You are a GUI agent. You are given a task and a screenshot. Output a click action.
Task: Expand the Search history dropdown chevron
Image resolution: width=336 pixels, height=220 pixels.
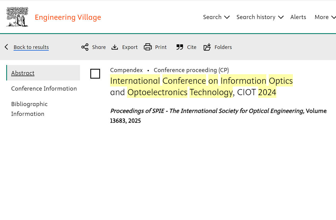point(281,17)
